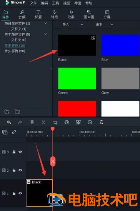Viewport: 140px width, 211px height.
Task: Collapse the media library side panel handle
Action: [51, 69]
